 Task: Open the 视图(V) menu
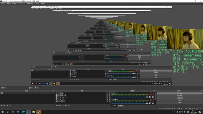tap(14, 4)
